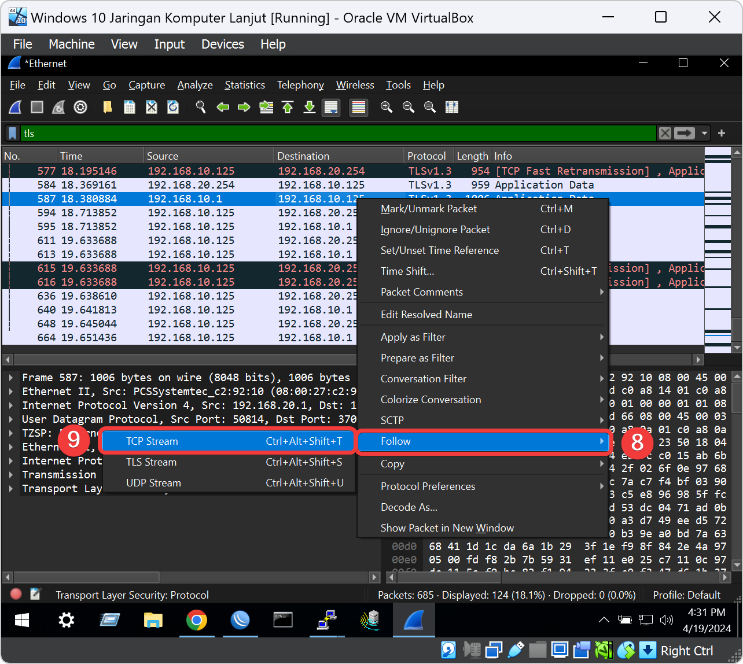Choose UDP Stream in Follow submenu

click(228, 483)
